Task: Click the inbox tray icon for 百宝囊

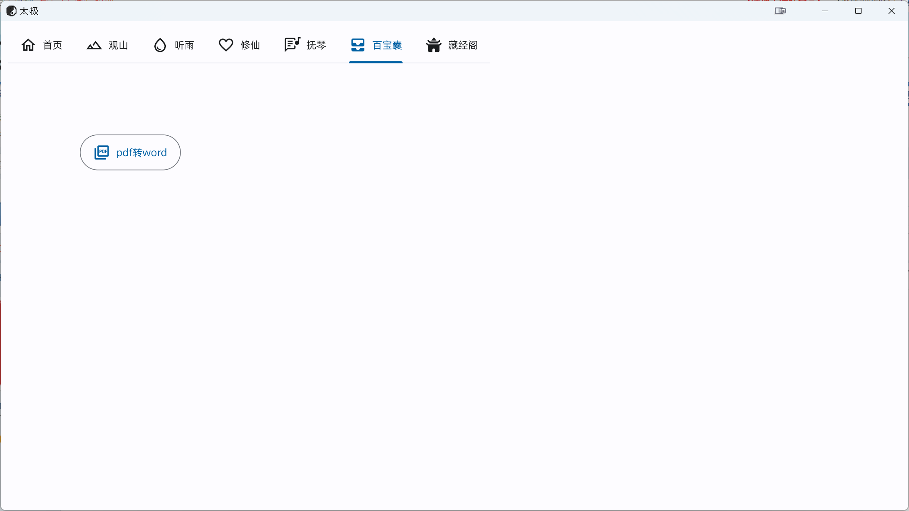Action: click(357, 45)
